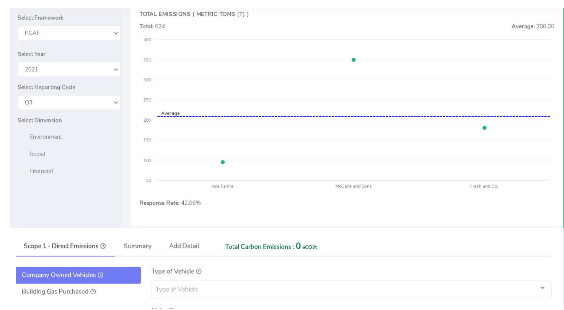
Task: Click the McCane and Sons data point
Action: 354,60
